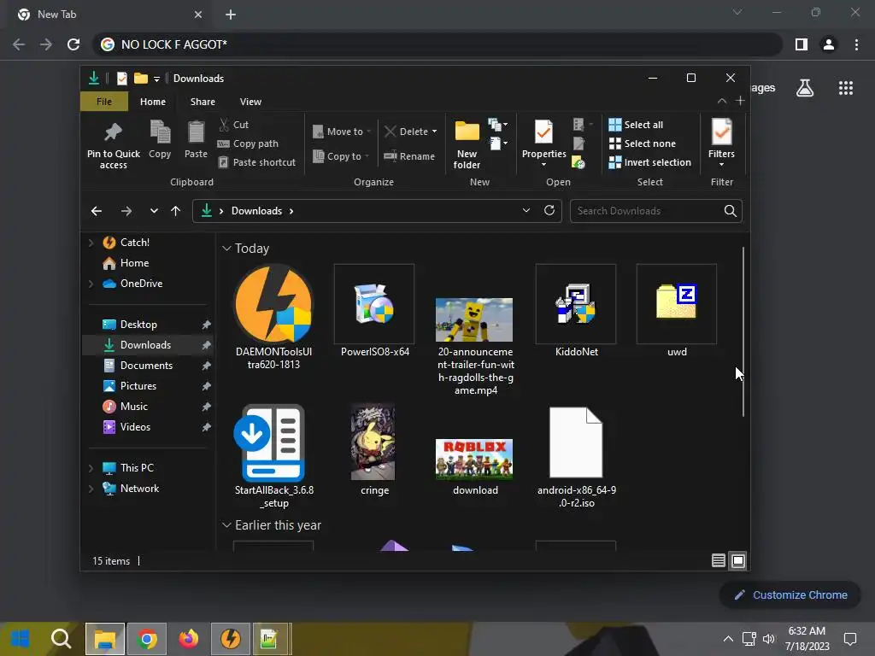875x656 pixels.
Task: Click the Rename command
Action: [409, 156]
